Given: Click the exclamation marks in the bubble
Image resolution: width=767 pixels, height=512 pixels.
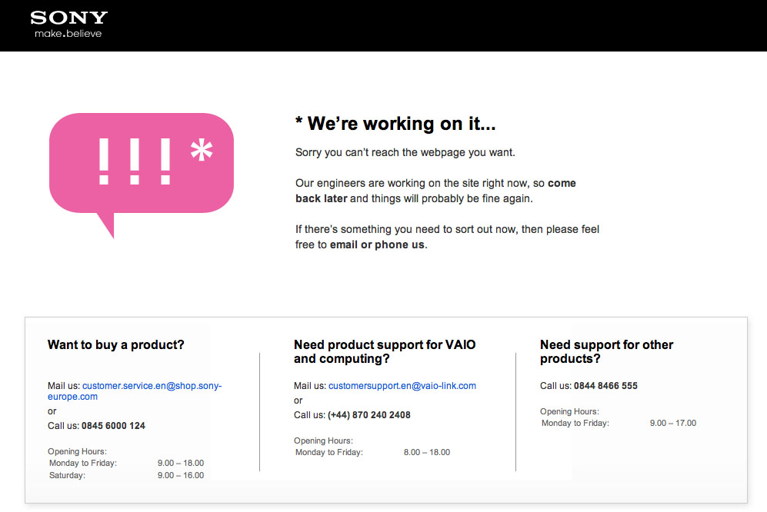Looking at the screenshot, I should tap(134, 161).
